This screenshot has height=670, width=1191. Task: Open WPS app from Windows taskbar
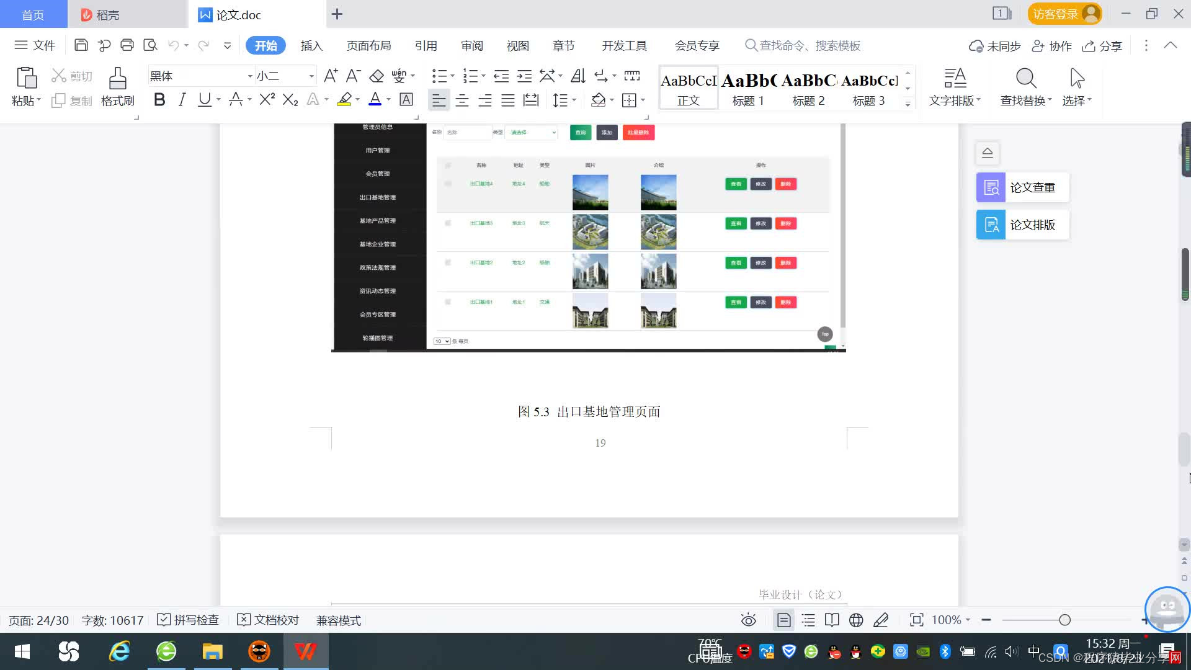305,651
